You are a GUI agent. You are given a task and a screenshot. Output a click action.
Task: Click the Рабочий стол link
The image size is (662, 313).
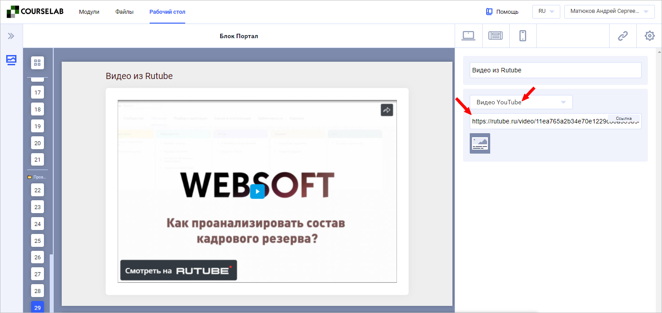pos(167,12)
